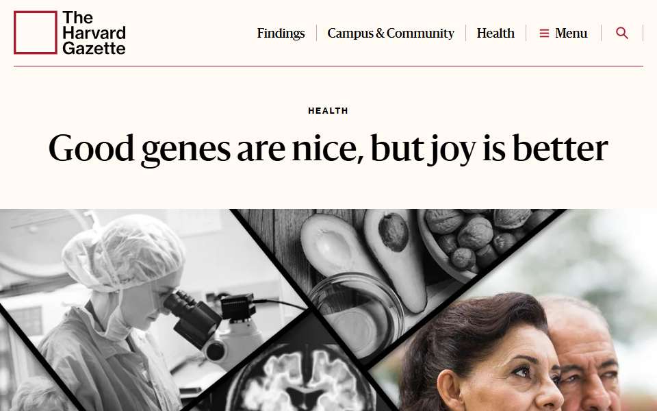The image size is (657, 411).
Task: Open the Health navigation link
Action: [495, 33]
